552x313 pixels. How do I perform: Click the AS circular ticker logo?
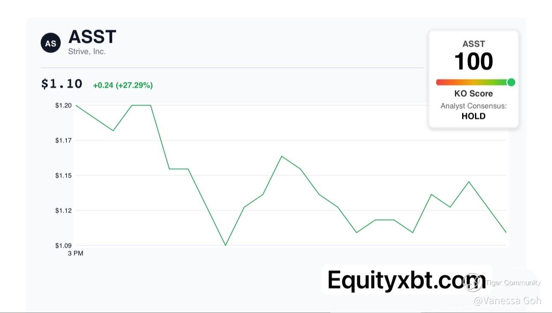point(50,43)
